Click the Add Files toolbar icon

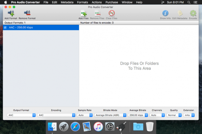tap(83, 13)
